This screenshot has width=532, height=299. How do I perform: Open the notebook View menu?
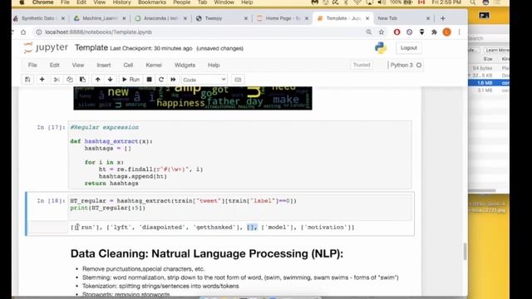point(77,65)
